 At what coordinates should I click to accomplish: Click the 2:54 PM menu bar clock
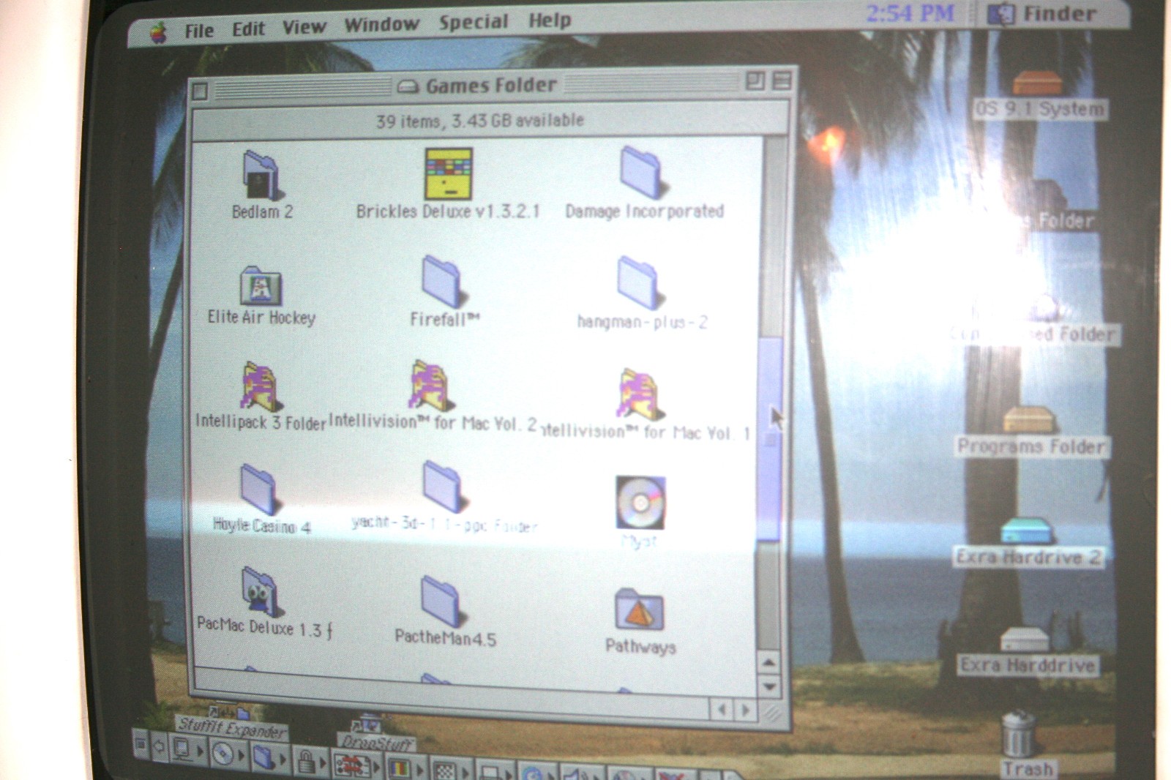coord(910,13)
